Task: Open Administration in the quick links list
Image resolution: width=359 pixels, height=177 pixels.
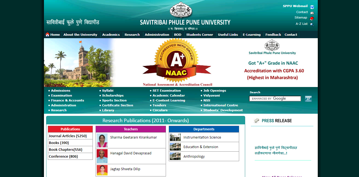Action: [x=64, y=105]
